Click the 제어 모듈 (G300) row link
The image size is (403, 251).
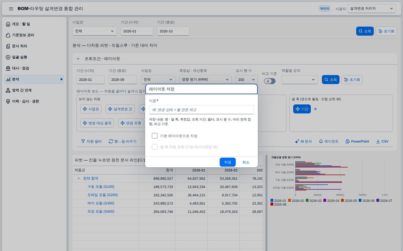pyautogui.click(x=101, y=203)
